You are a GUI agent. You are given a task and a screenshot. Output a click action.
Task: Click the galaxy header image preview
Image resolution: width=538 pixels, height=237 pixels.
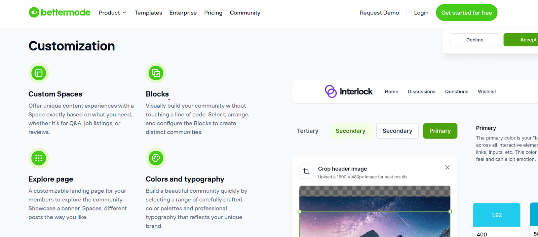pos(375,212)
